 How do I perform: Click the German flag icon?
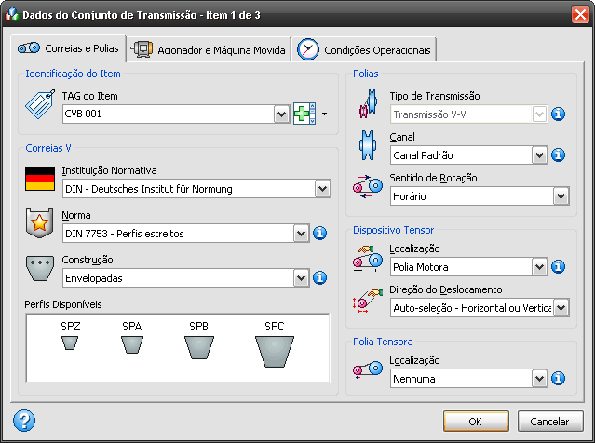tap(40, 179)
